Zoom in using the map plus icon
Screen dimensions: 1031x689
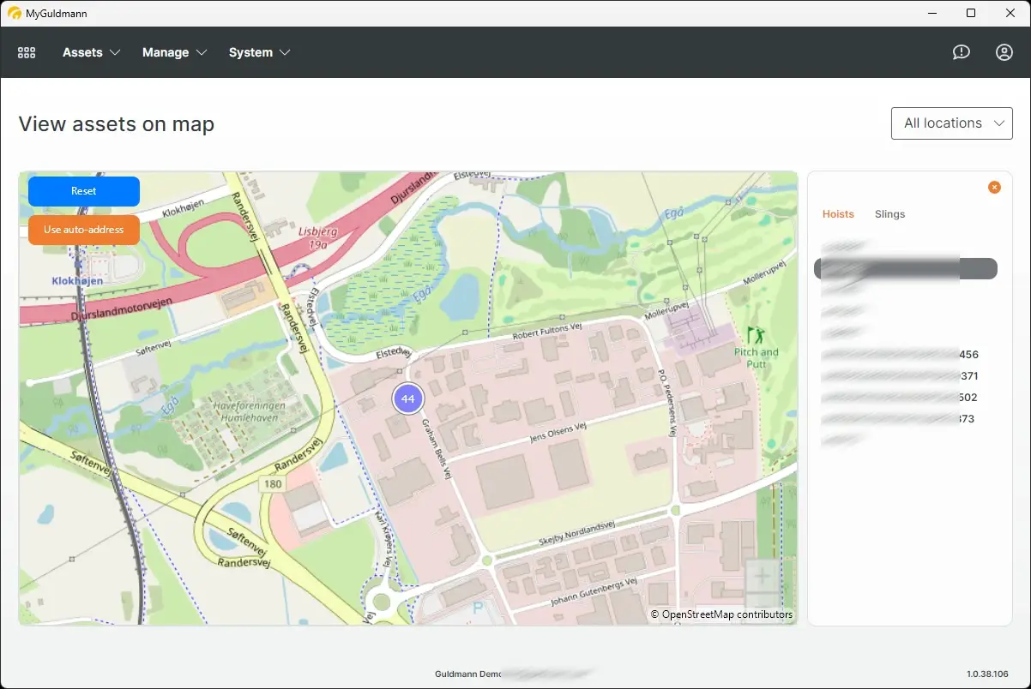[762, 575]
